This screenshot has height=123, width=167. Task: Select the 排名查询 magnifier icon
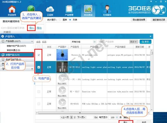[88, 9]
